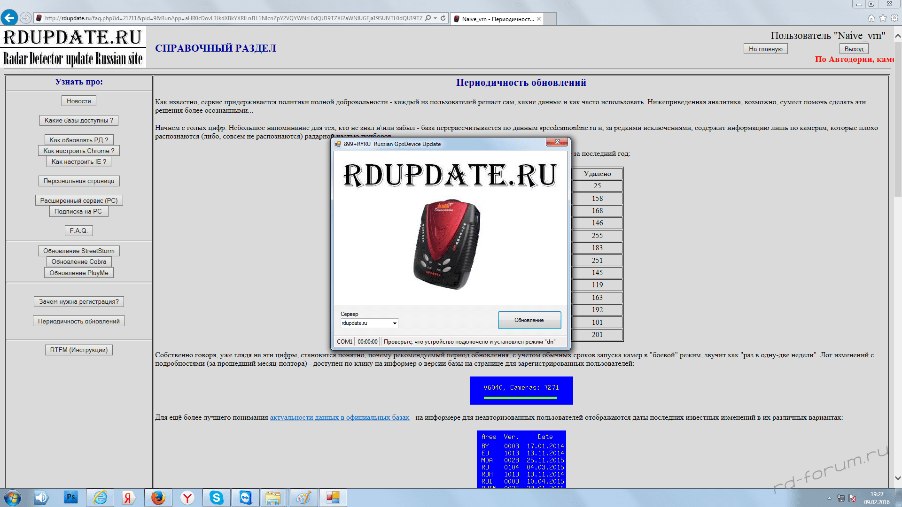Image resolution: width=902 pixels, height=507 pixels.
Task: Click the browser back arrow button
Action: pos(9,18)
